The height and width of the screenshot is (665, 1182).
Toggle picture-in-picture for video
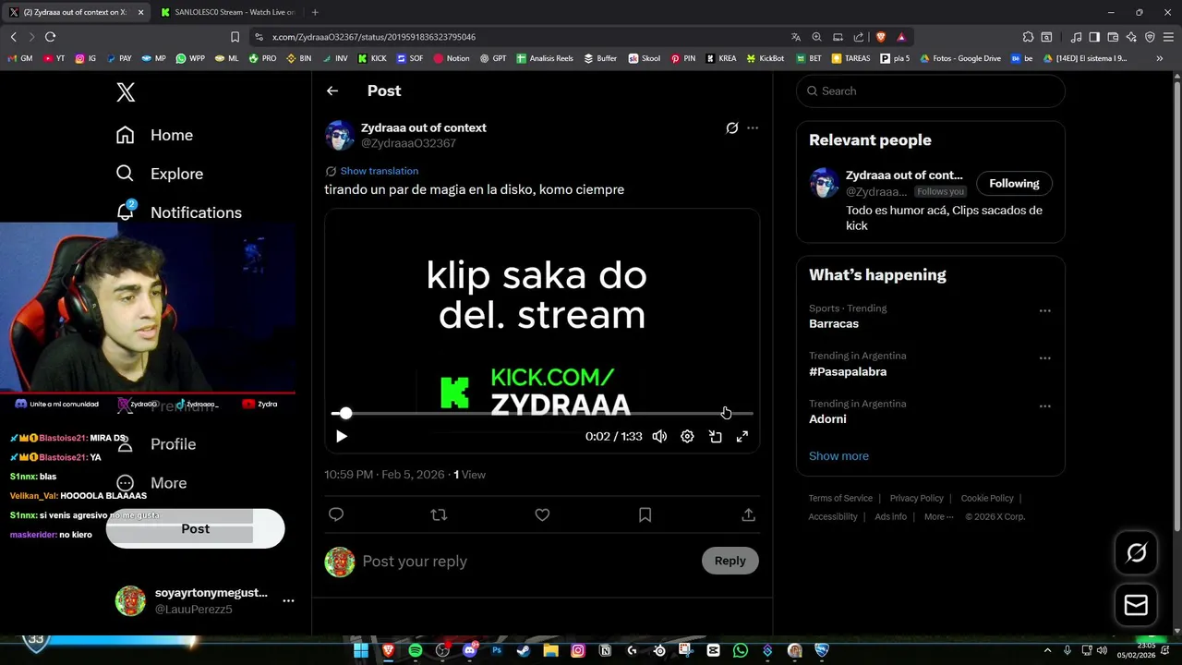[x=715, y=437]
